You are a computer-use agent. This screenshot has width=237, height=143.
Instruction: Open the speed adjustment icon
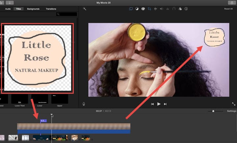[173, 9]
